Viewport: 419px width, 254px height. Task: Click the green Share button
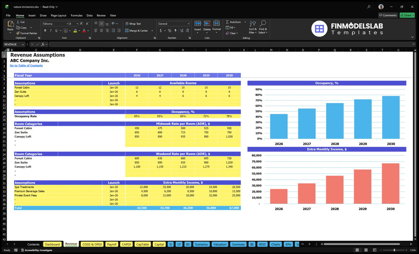407,15
